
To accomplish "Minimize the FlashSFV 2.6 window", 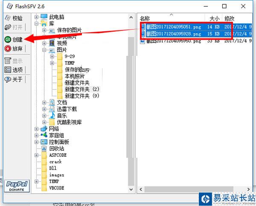I will point(206,6).
